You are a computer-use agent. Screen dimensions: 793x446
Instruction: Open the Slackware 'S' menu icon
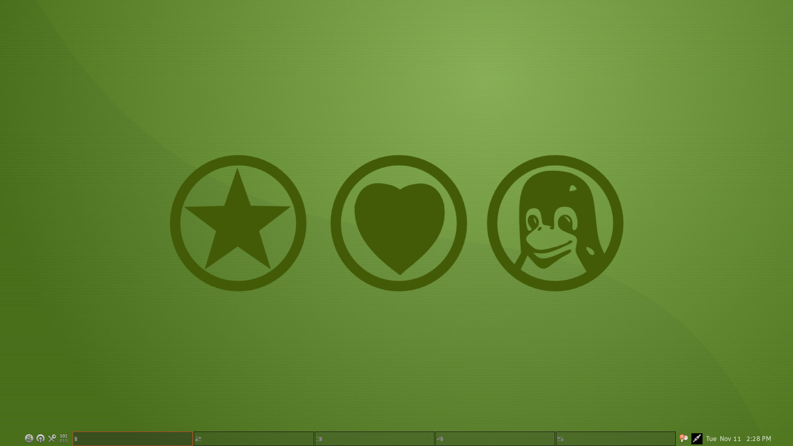29,439
